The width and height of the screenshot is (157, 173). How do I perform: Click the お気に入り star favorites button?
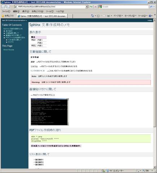pos(8,16)
